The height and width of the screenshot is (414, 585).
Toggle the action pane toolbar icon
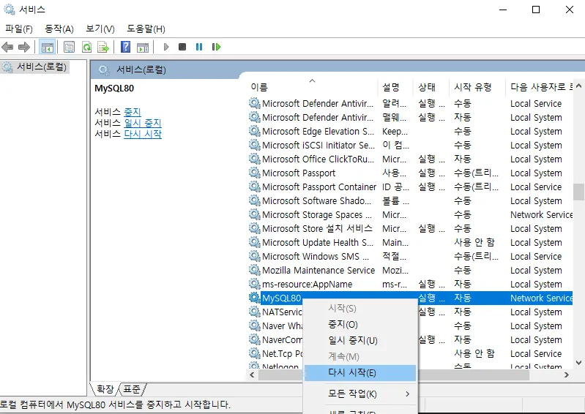[143, 47]
